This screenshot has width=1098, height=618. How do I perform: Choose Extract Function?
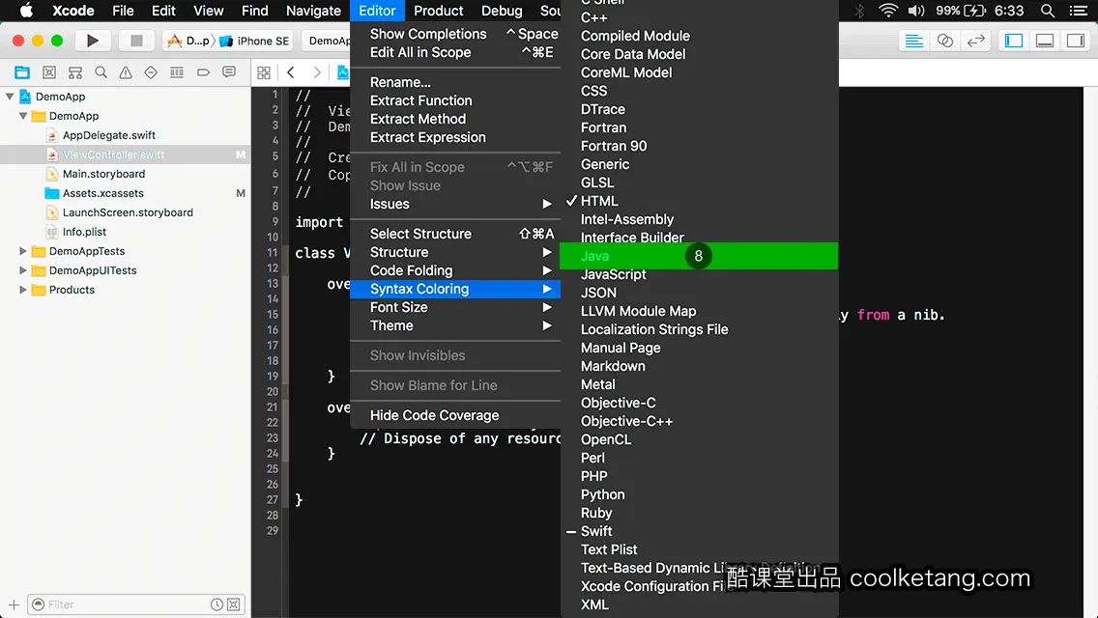[x=455, y=100]
